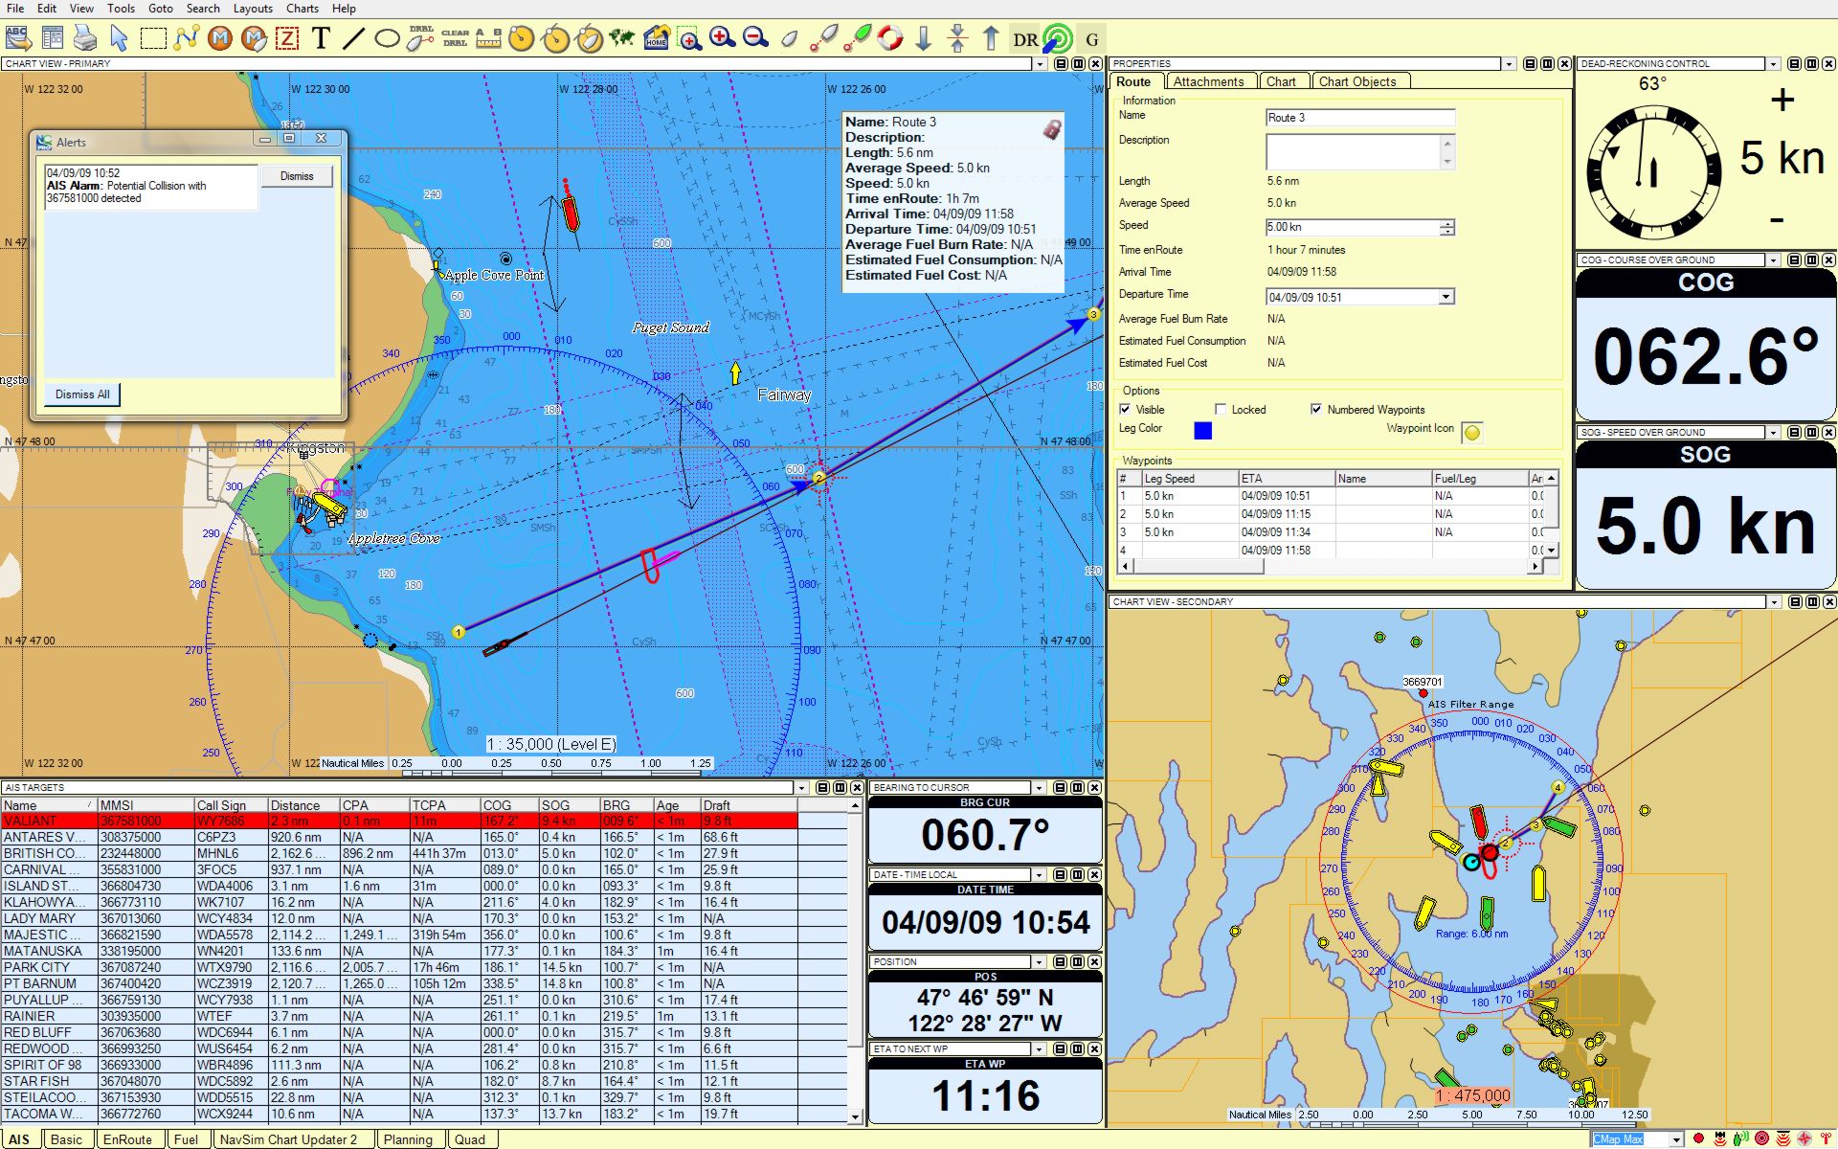Switch to the Chart Objects tab
The height and width of the screenshot is (1149, 1838).
1357,81
